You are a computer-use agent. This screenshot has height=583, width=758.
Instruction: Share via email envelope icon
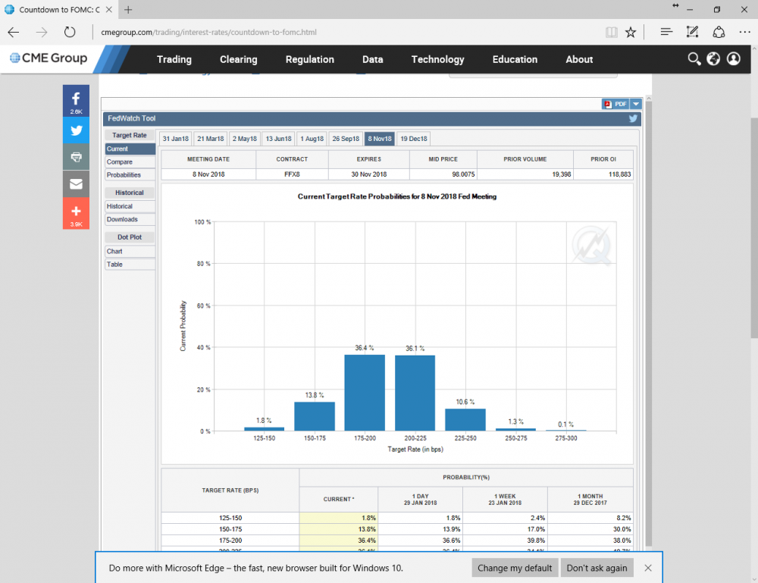[x=76, y=184]
